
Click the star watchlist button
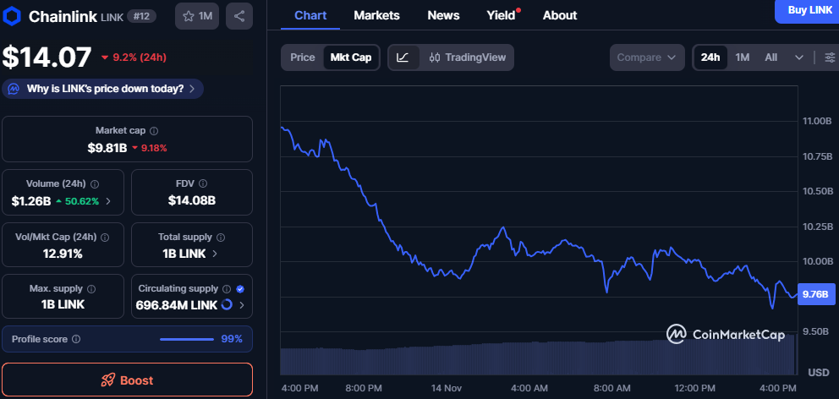(198, 16)
